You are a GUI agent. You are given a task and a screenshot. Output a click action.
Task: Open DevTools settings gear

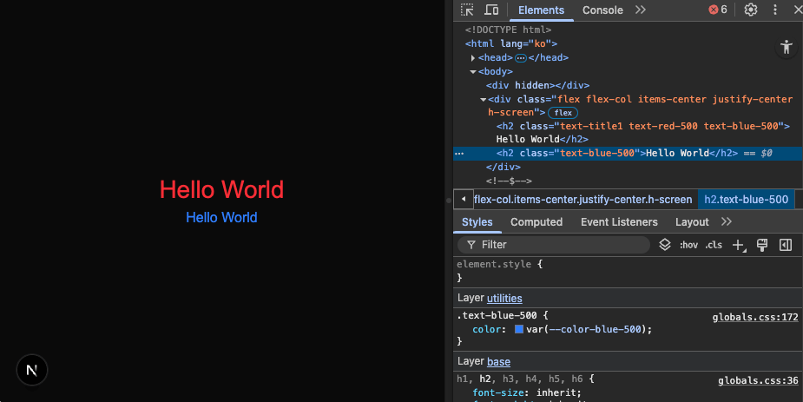coord(750,10)
